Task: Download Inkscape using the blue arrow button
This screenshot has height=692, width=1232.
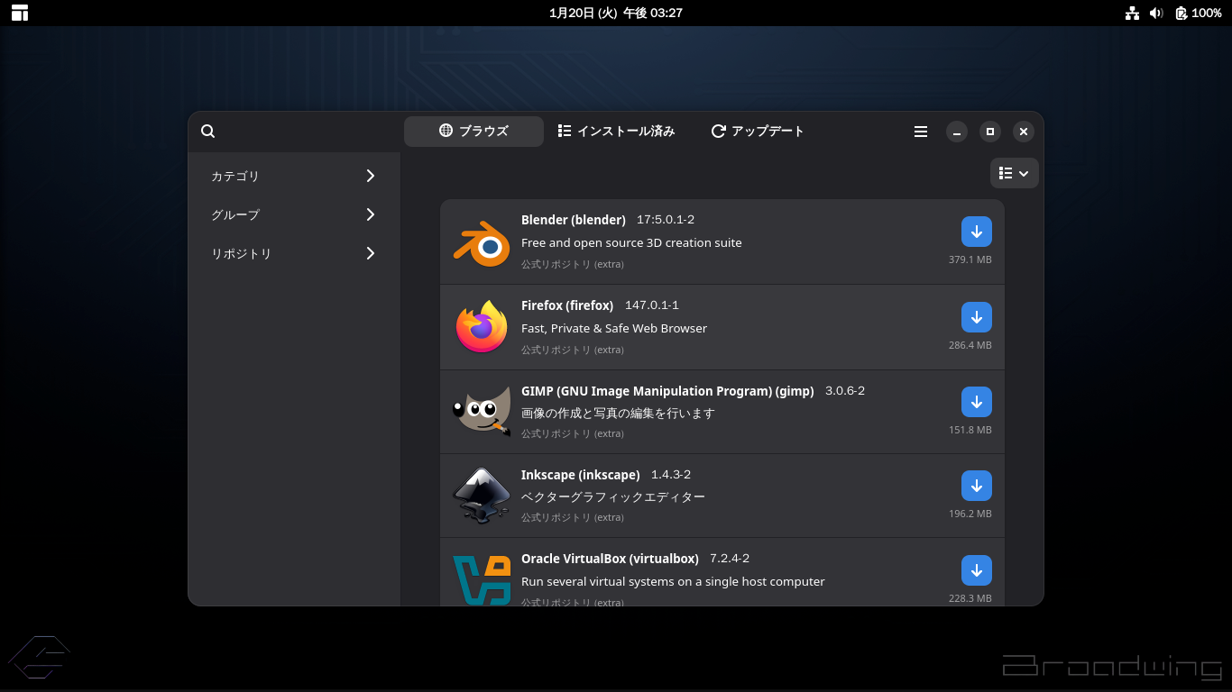Action: pyautogui.click(x=977, y=486)
